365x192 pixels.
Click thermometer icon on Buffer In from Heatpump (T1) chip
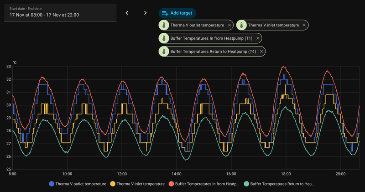tap(164, 38)
